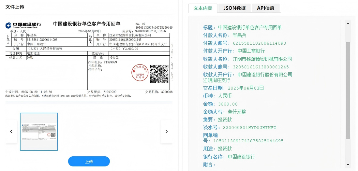Click the 收款人名称 company name value

click(x=262, y=59)
